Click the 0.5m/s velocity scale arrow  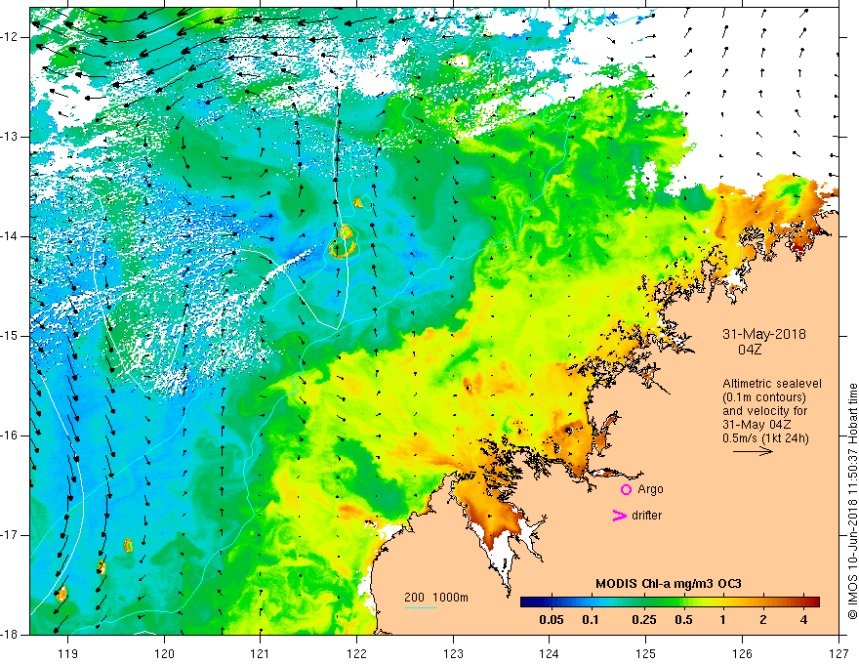point(753,451)
